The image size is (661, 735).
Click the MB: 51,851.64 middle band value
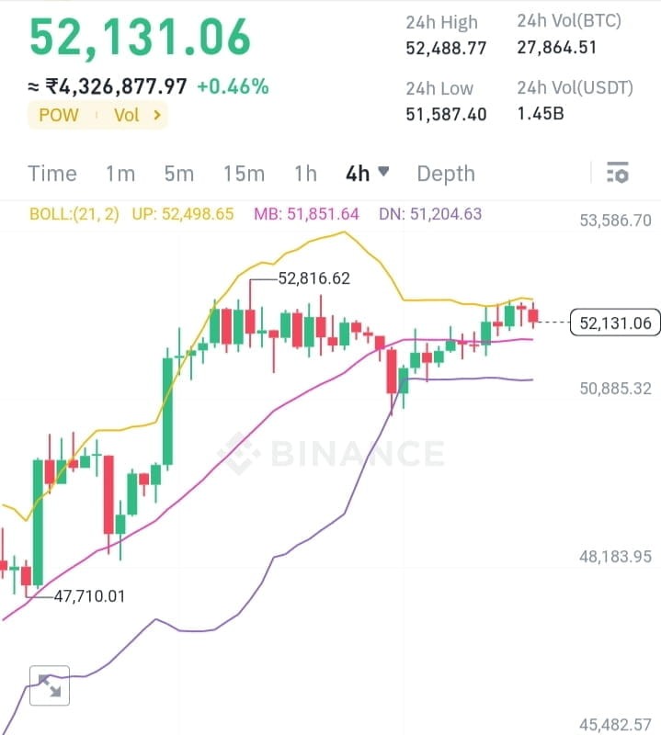click(x=307, y=214)
